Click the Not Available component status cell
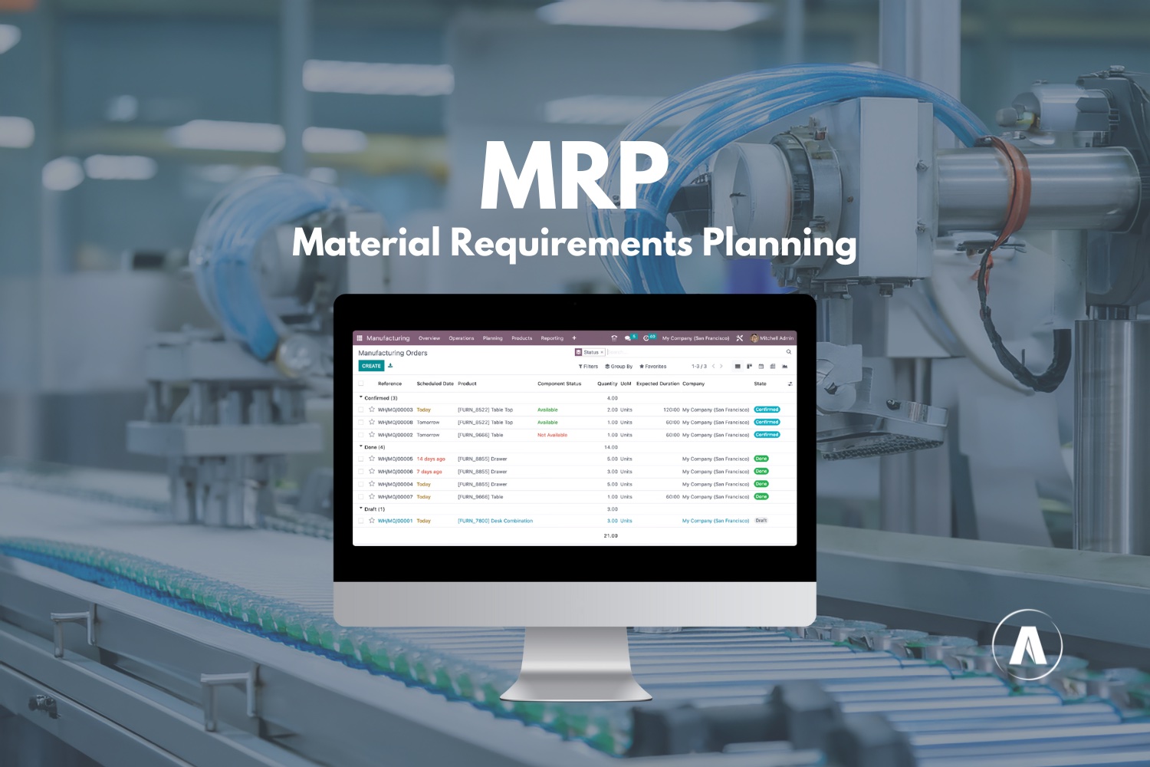Viewport: 1150px width, 767px height. (x=552, y=435)
